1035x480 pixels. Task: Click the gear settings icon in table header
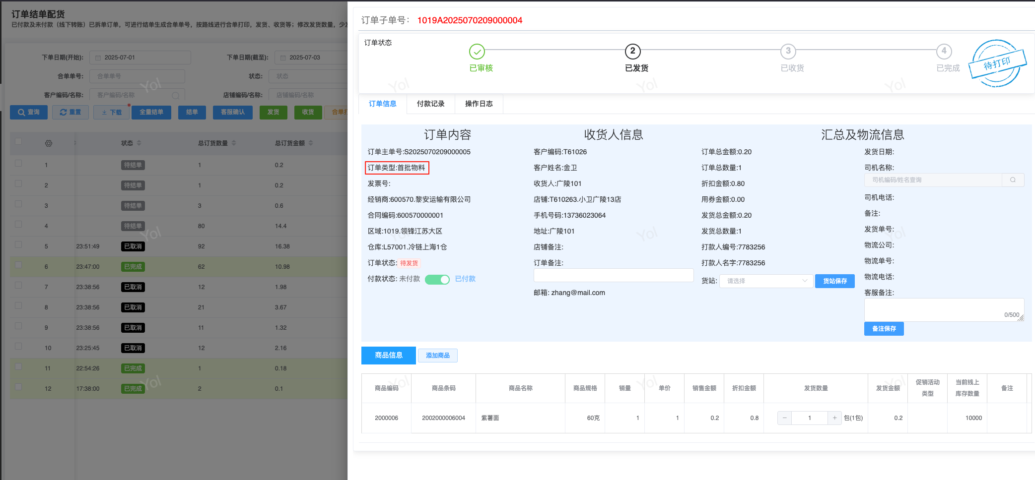49,143
